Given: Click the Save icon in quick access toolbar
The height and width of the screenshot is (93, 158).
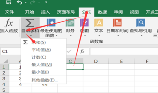Looking at the screenshot, I should coord(9,2).
